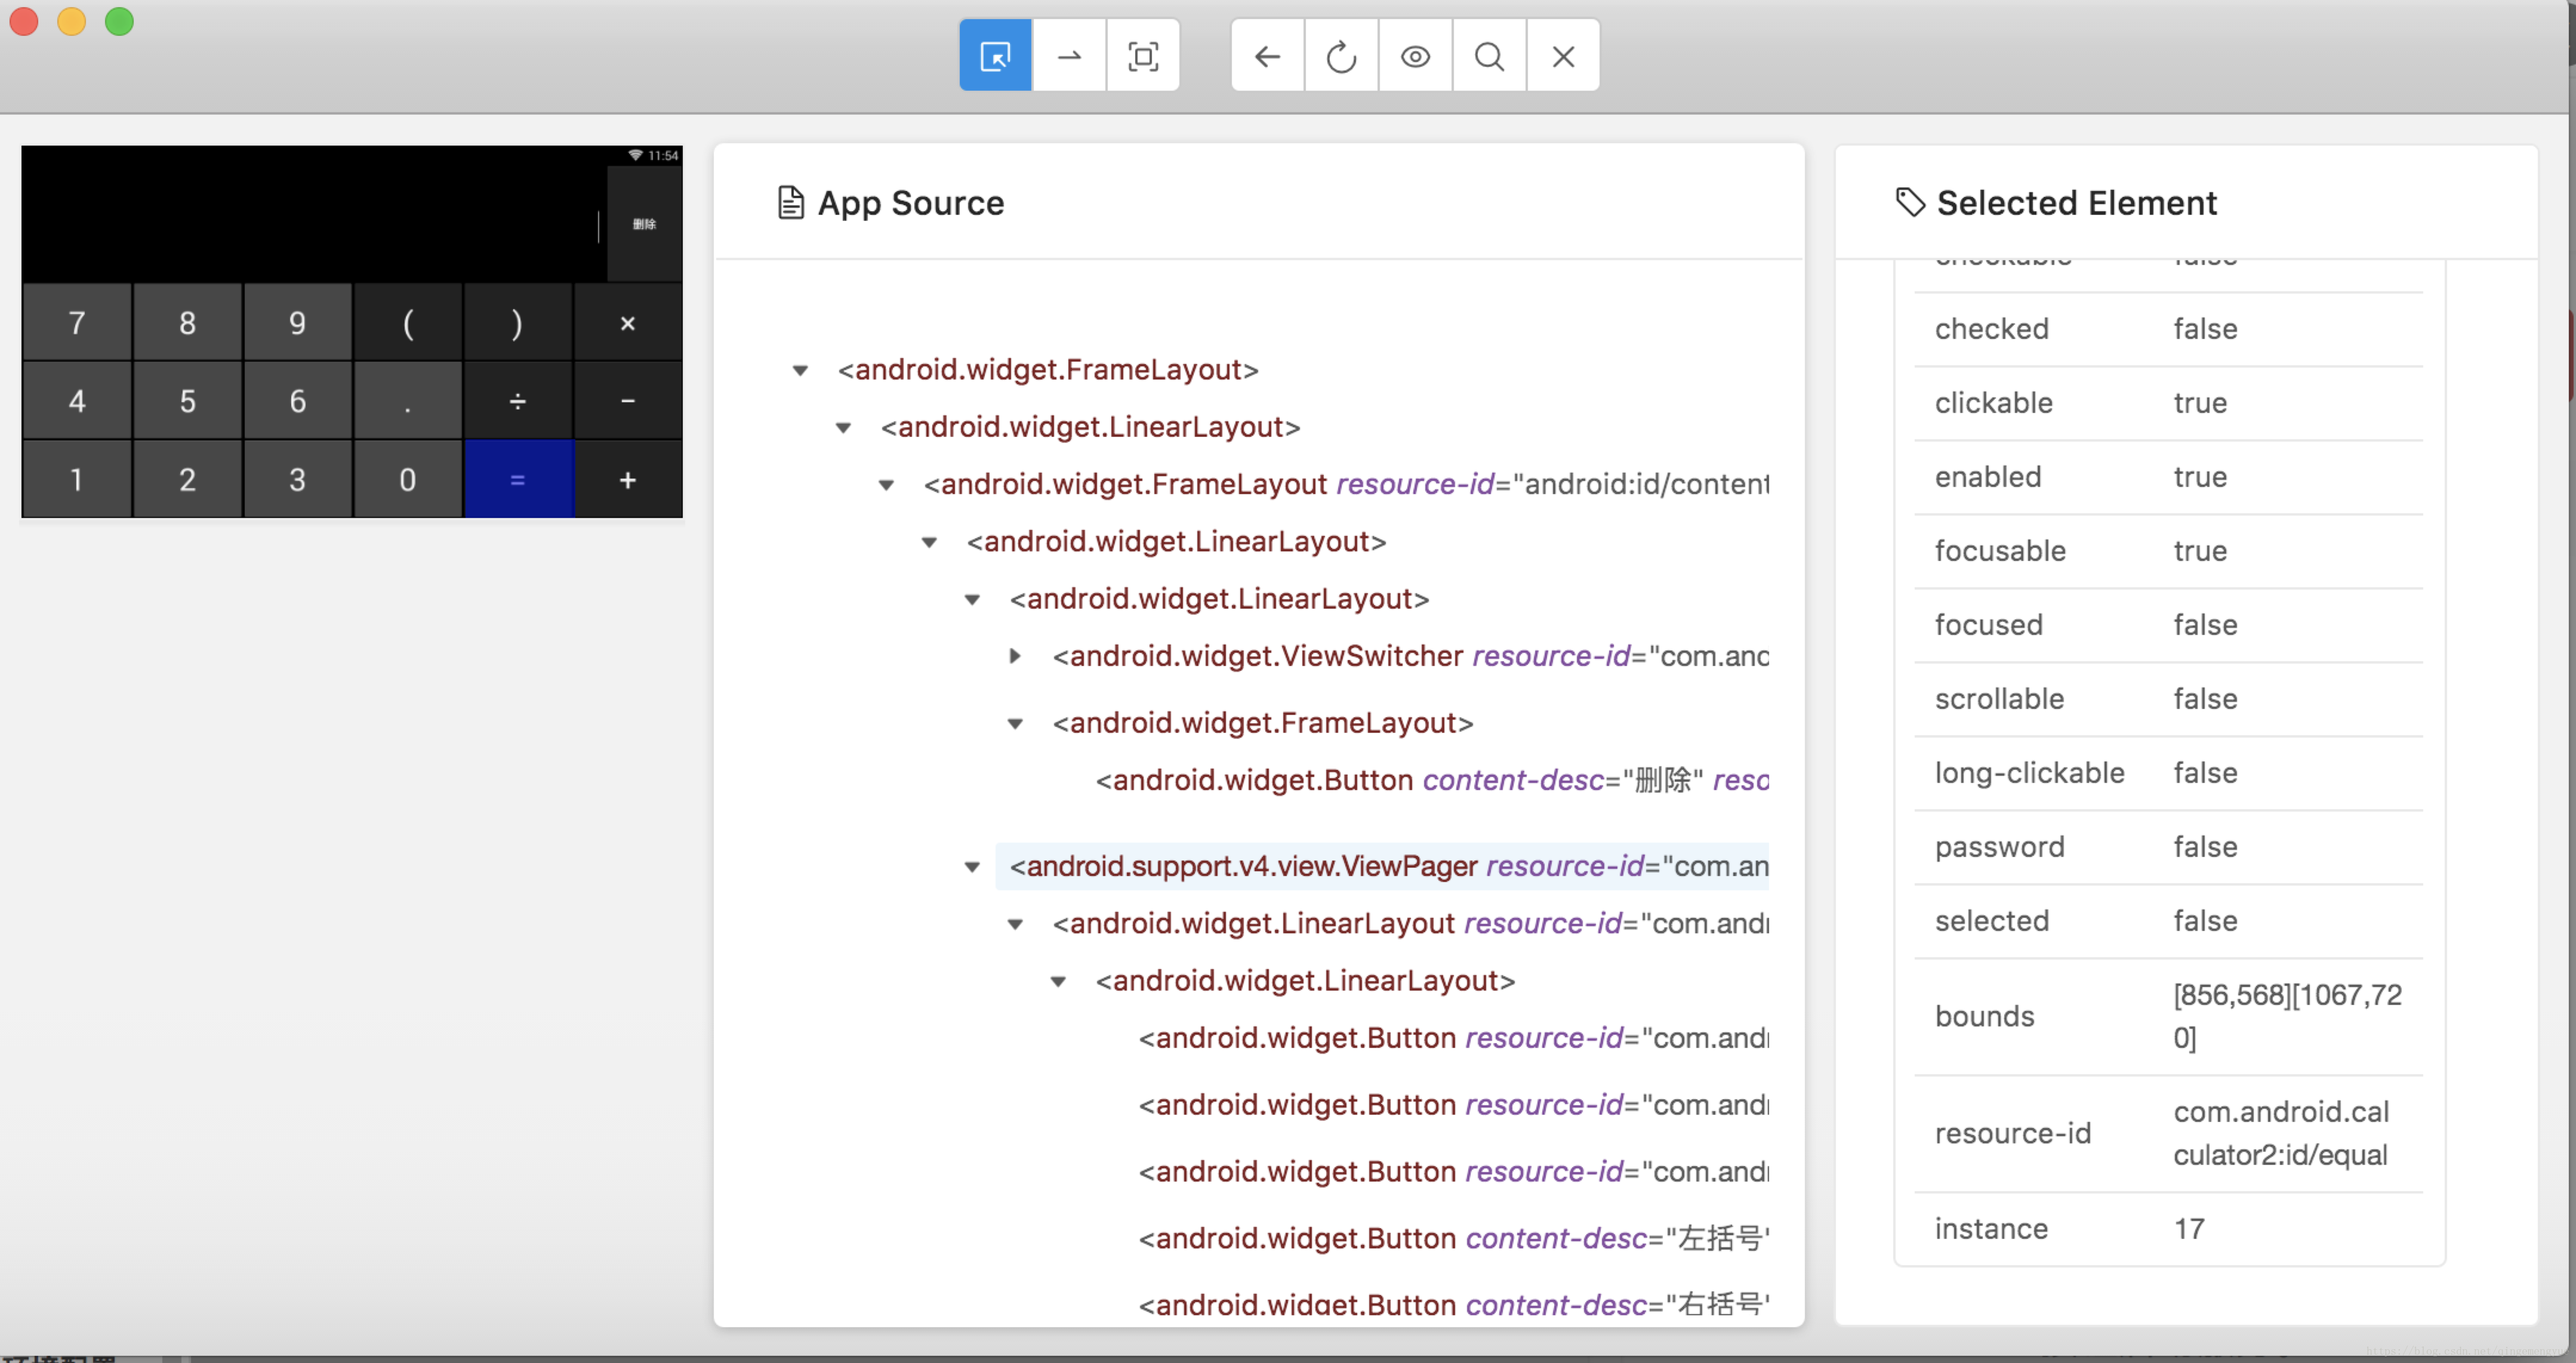Click the Selected Element panel heading

click(x=2076, y=203)
